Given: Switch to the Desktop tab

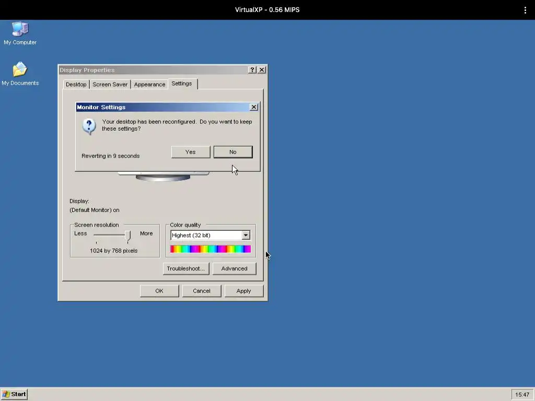Looking at the screenshot, I should (x=76, y=85).
